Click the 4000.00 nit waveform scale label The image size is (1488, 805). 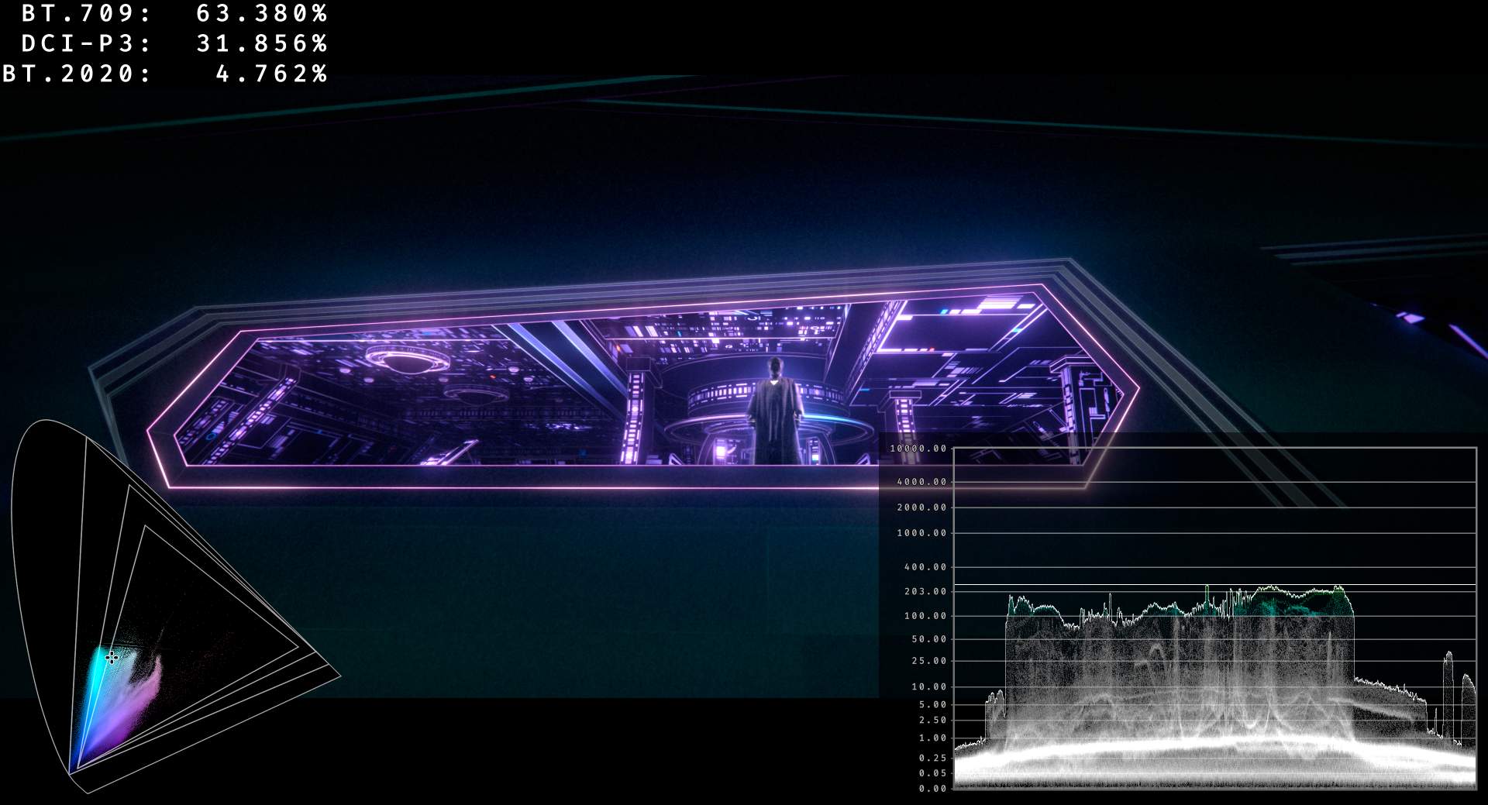point(921,482)
